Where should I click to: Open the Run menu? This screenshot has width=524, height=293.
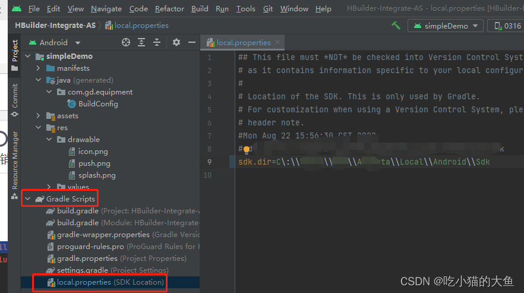222,9
